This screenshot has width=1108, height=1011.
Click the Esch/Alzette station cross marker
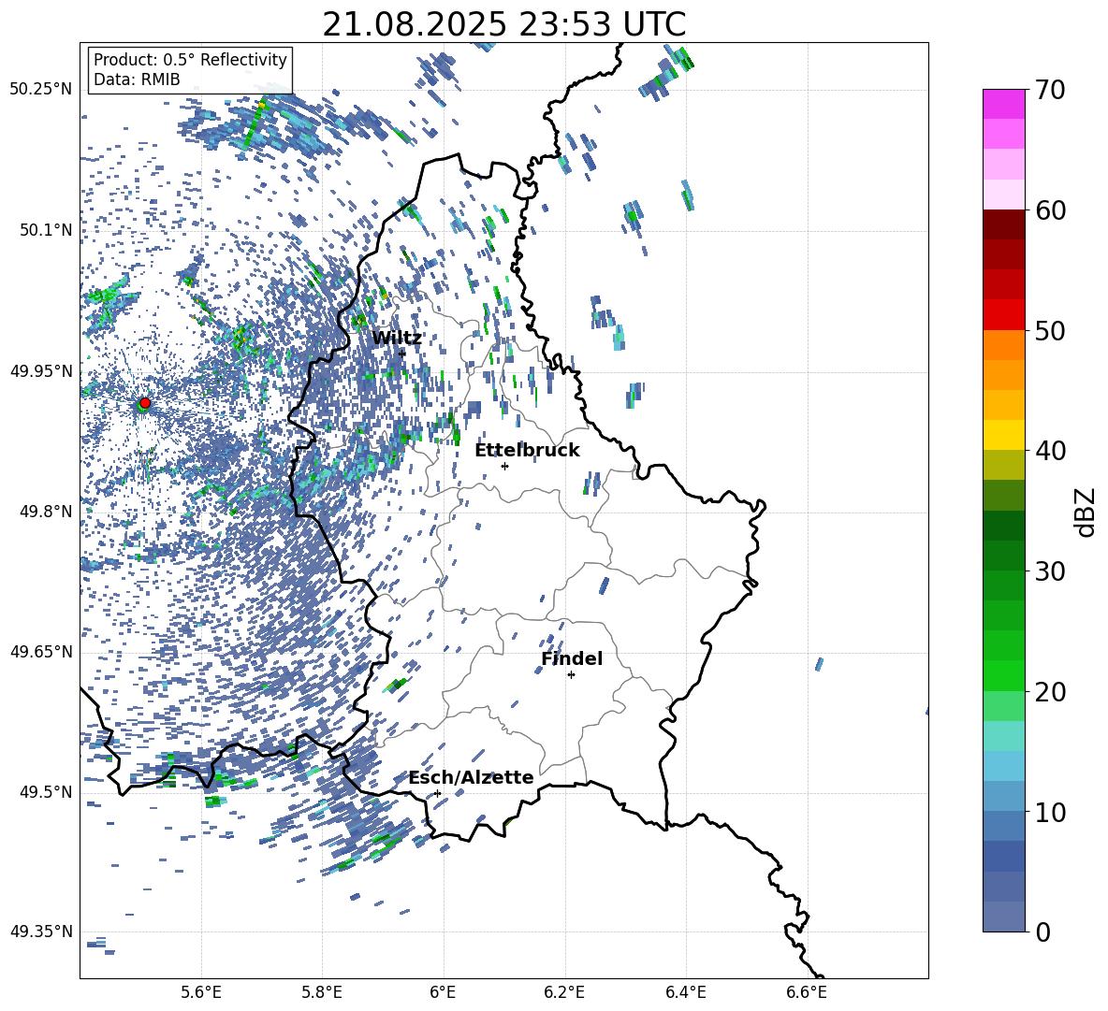click(437, 793)
